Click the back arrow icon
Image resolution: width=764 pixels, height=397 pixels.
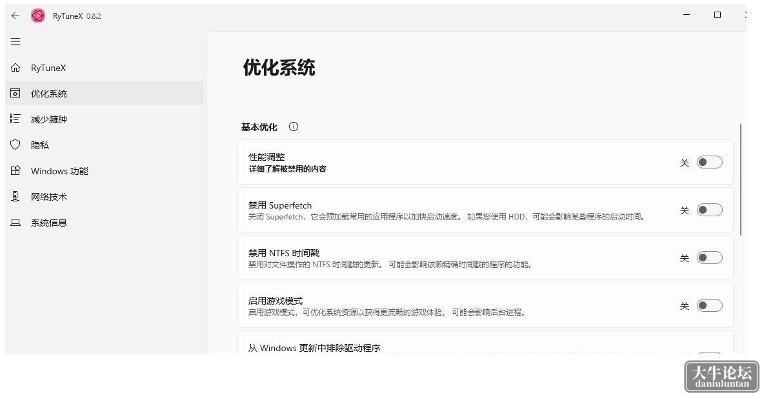coord(15,15)
